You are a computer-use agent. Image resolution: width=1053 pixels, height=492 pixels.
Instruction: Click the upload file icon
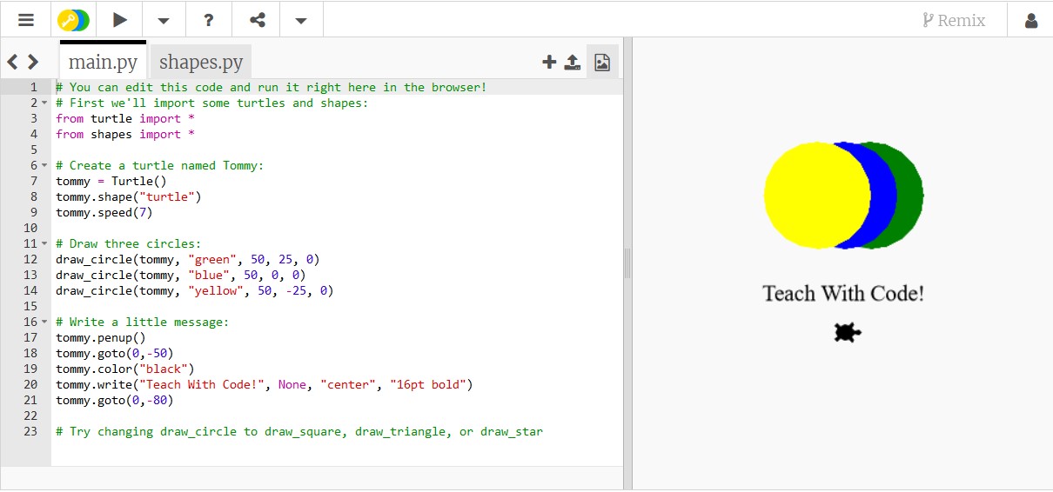[x=573, y=62]
